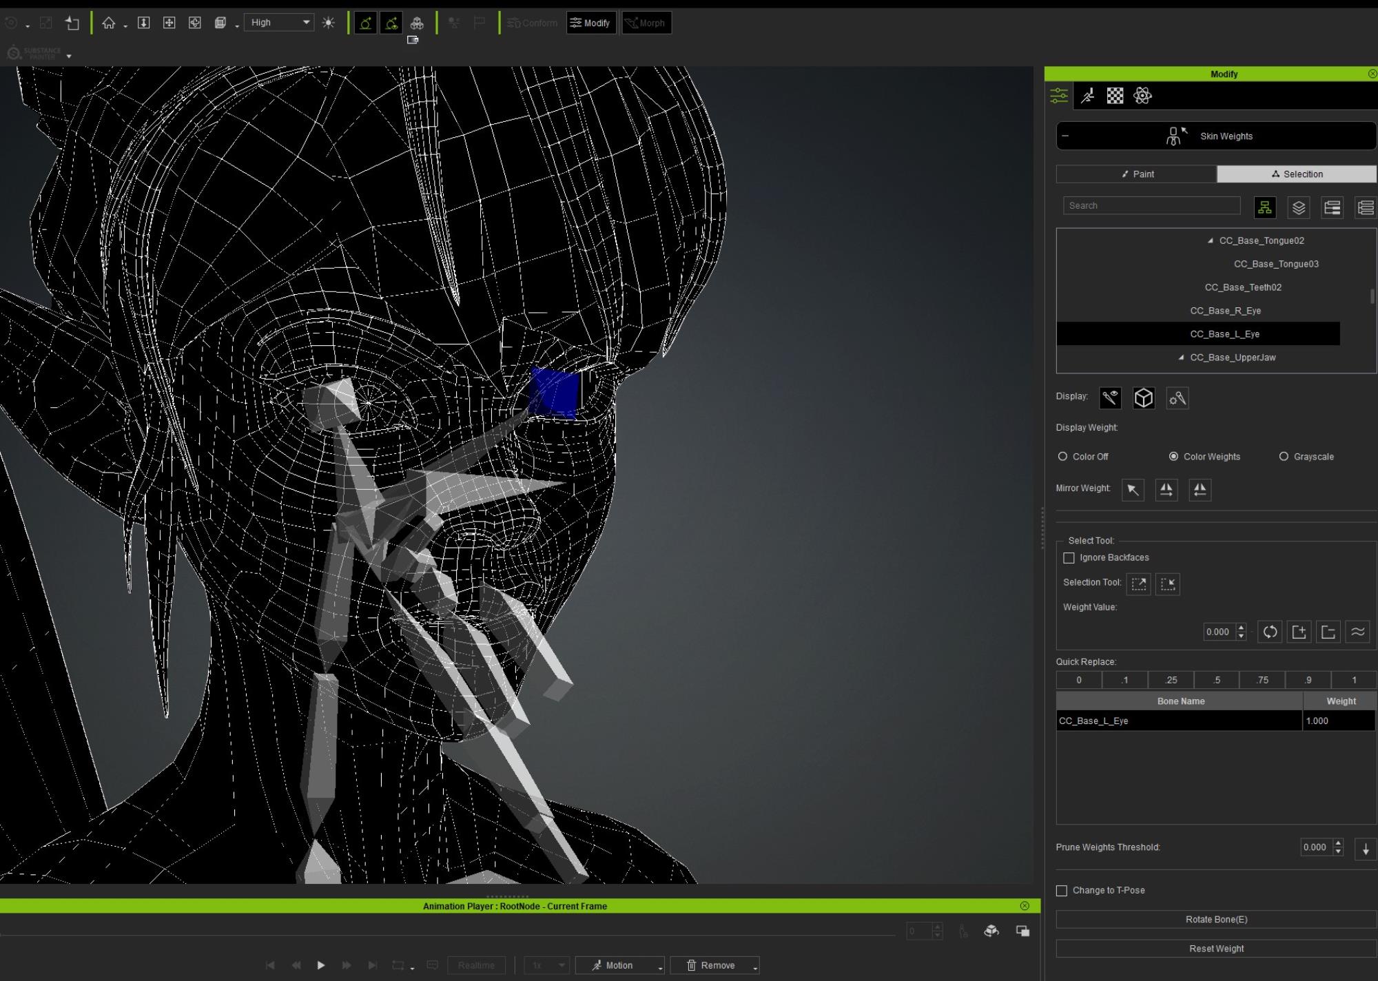Click the replace weight circular arrows icon
The image size is (1378, 981).
[x=1270, y=632]
